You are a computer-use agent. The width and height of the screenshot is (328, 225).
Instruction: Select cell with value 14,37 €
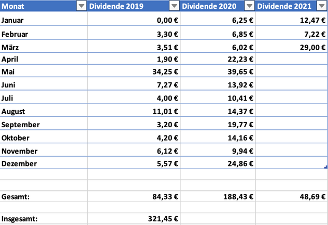point(218,111)
